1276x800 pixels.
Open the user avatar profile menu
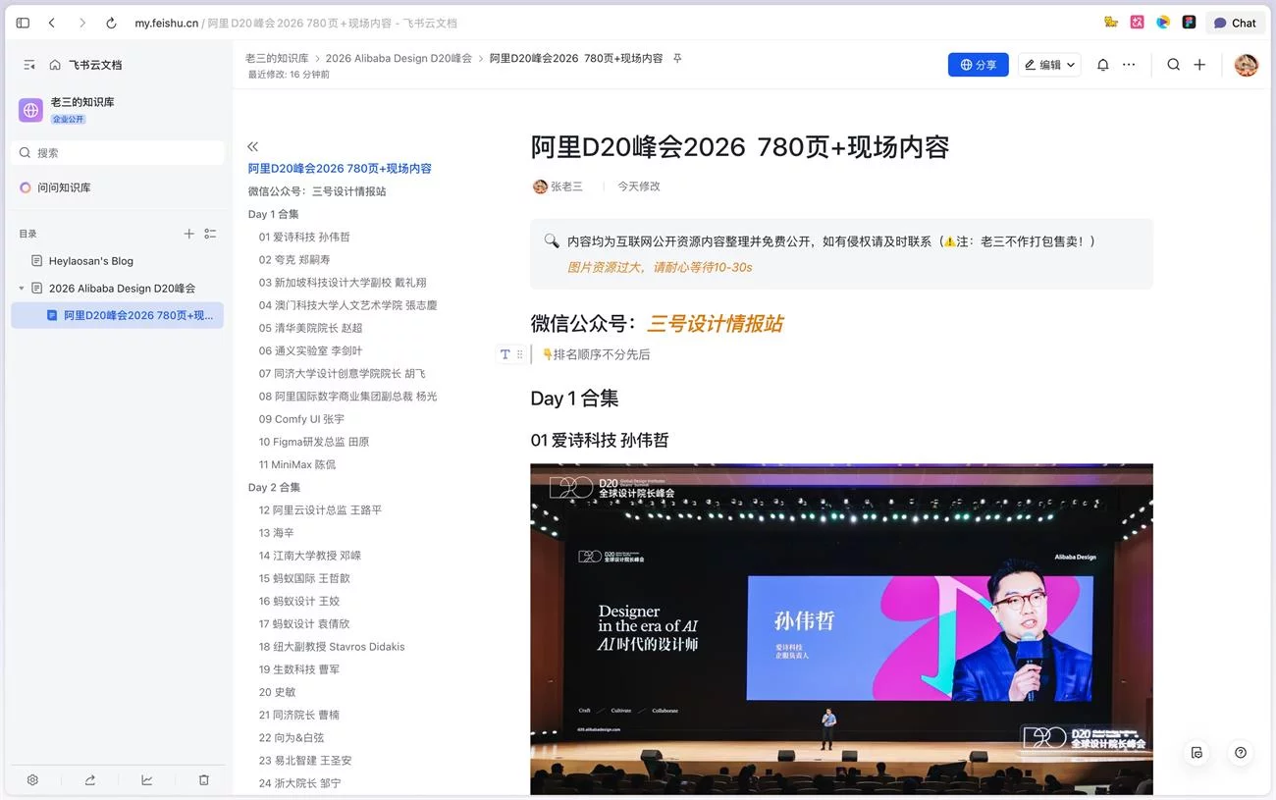point(1246,65)
